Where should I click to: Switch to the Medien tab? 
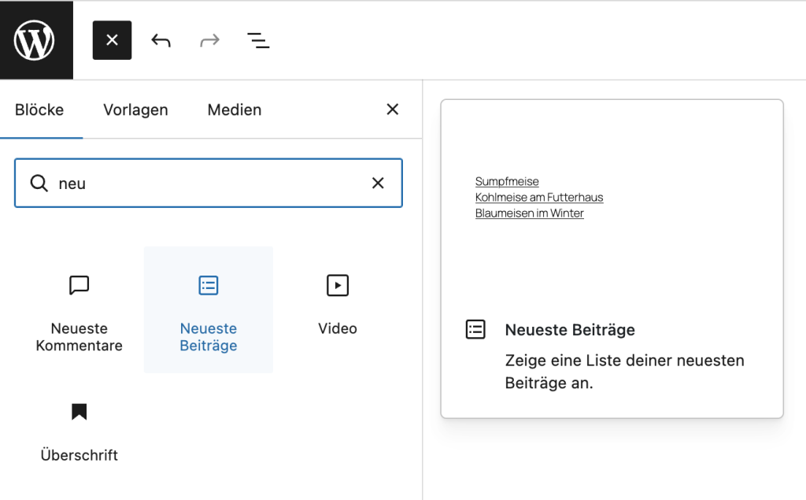click(x=234, y=109)
